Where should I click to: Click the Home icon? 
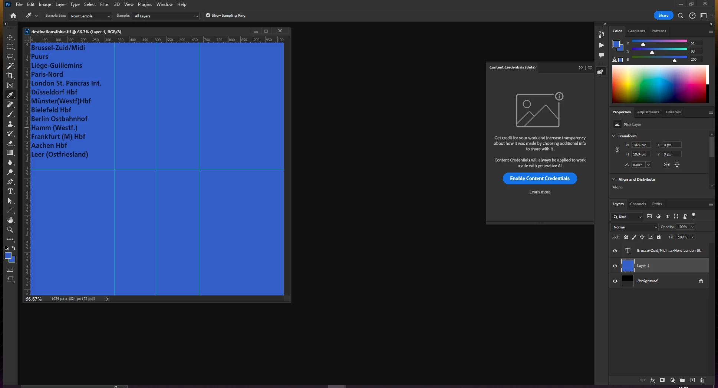13,16
